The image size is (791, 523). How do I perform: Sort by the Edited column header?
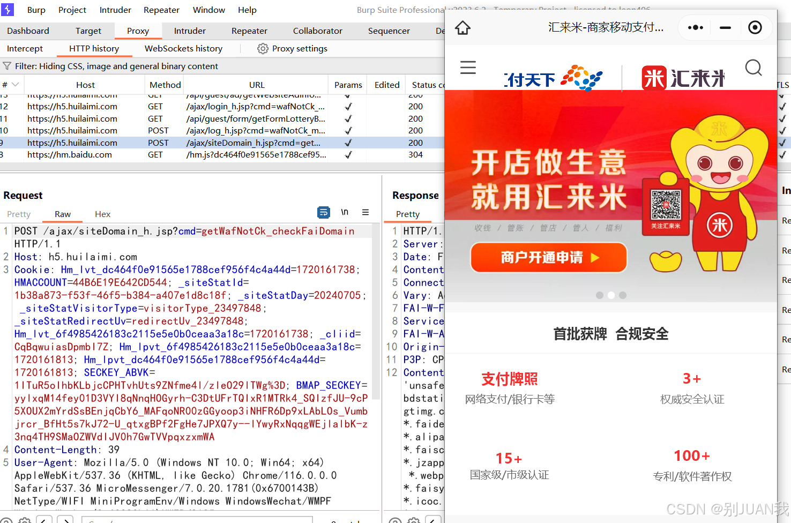click(x=387, y=85)
